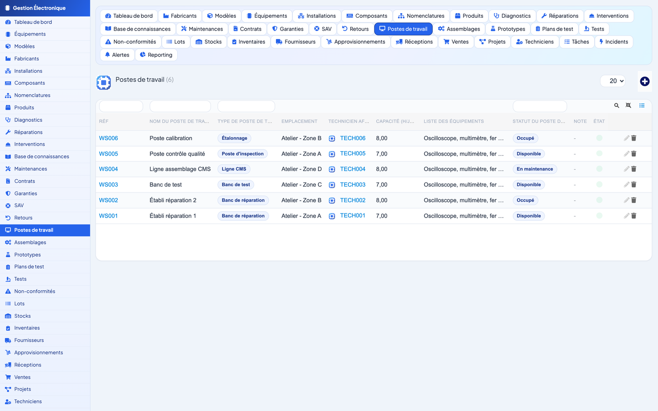
Task: Click Atelier - Zone D location cell
Action: click(301, 169)
